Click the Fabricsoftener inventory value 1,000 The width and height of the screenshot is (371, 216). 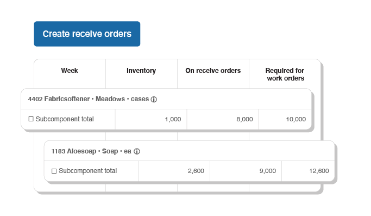point(173,119)
